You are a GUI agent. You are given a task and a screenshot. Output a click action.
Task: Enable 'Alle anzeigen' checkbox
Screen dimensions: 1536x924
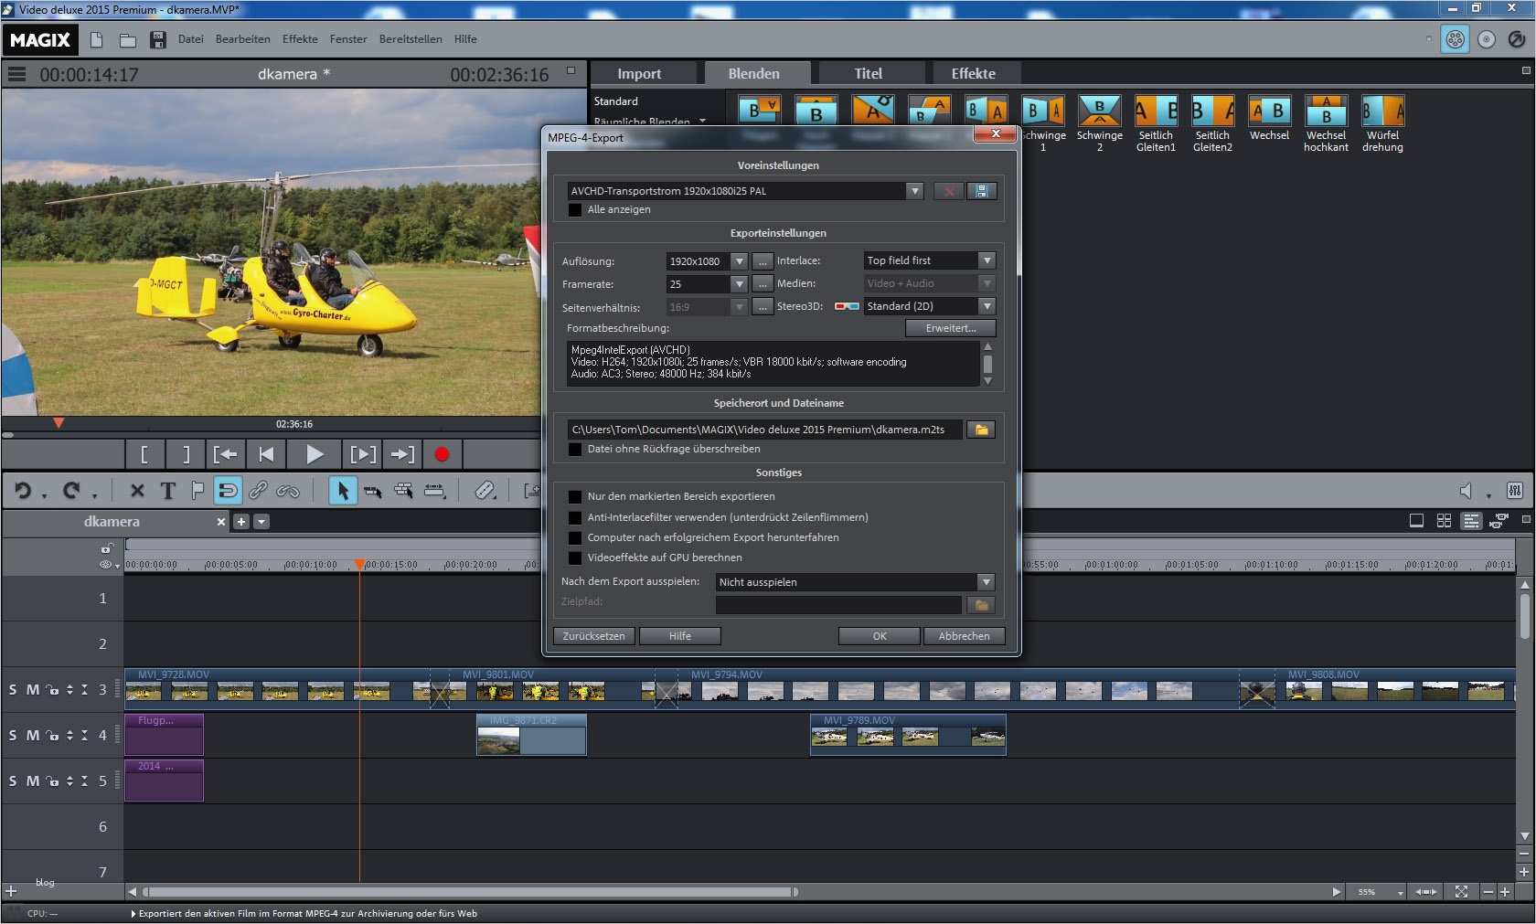click(575, 210)
